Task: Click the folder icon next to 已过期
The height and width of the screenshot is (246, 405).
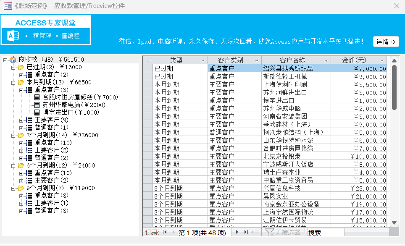Action: click(21, 67)
